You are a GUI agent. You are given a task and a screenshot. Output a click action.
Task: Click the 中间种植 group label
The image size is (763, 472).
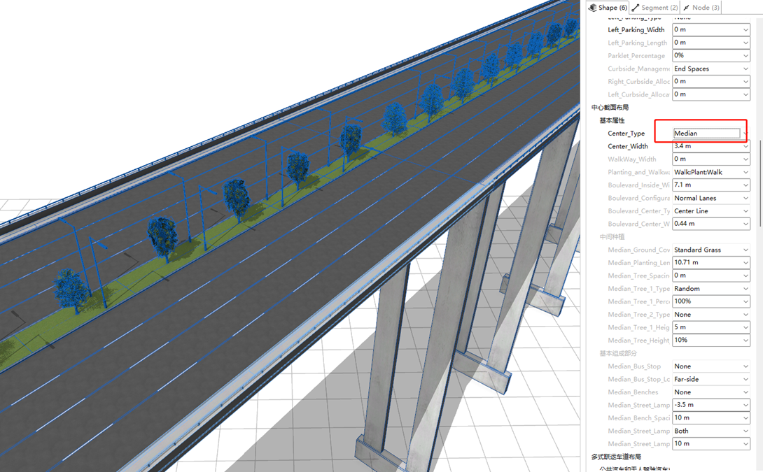[x=612, y=237]
